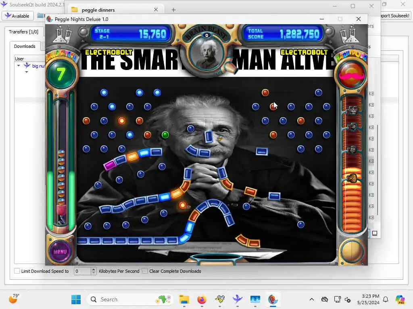The image size is (413, 309).
Task: Collapse the big nu user tree row
Action: coord(19,66)
